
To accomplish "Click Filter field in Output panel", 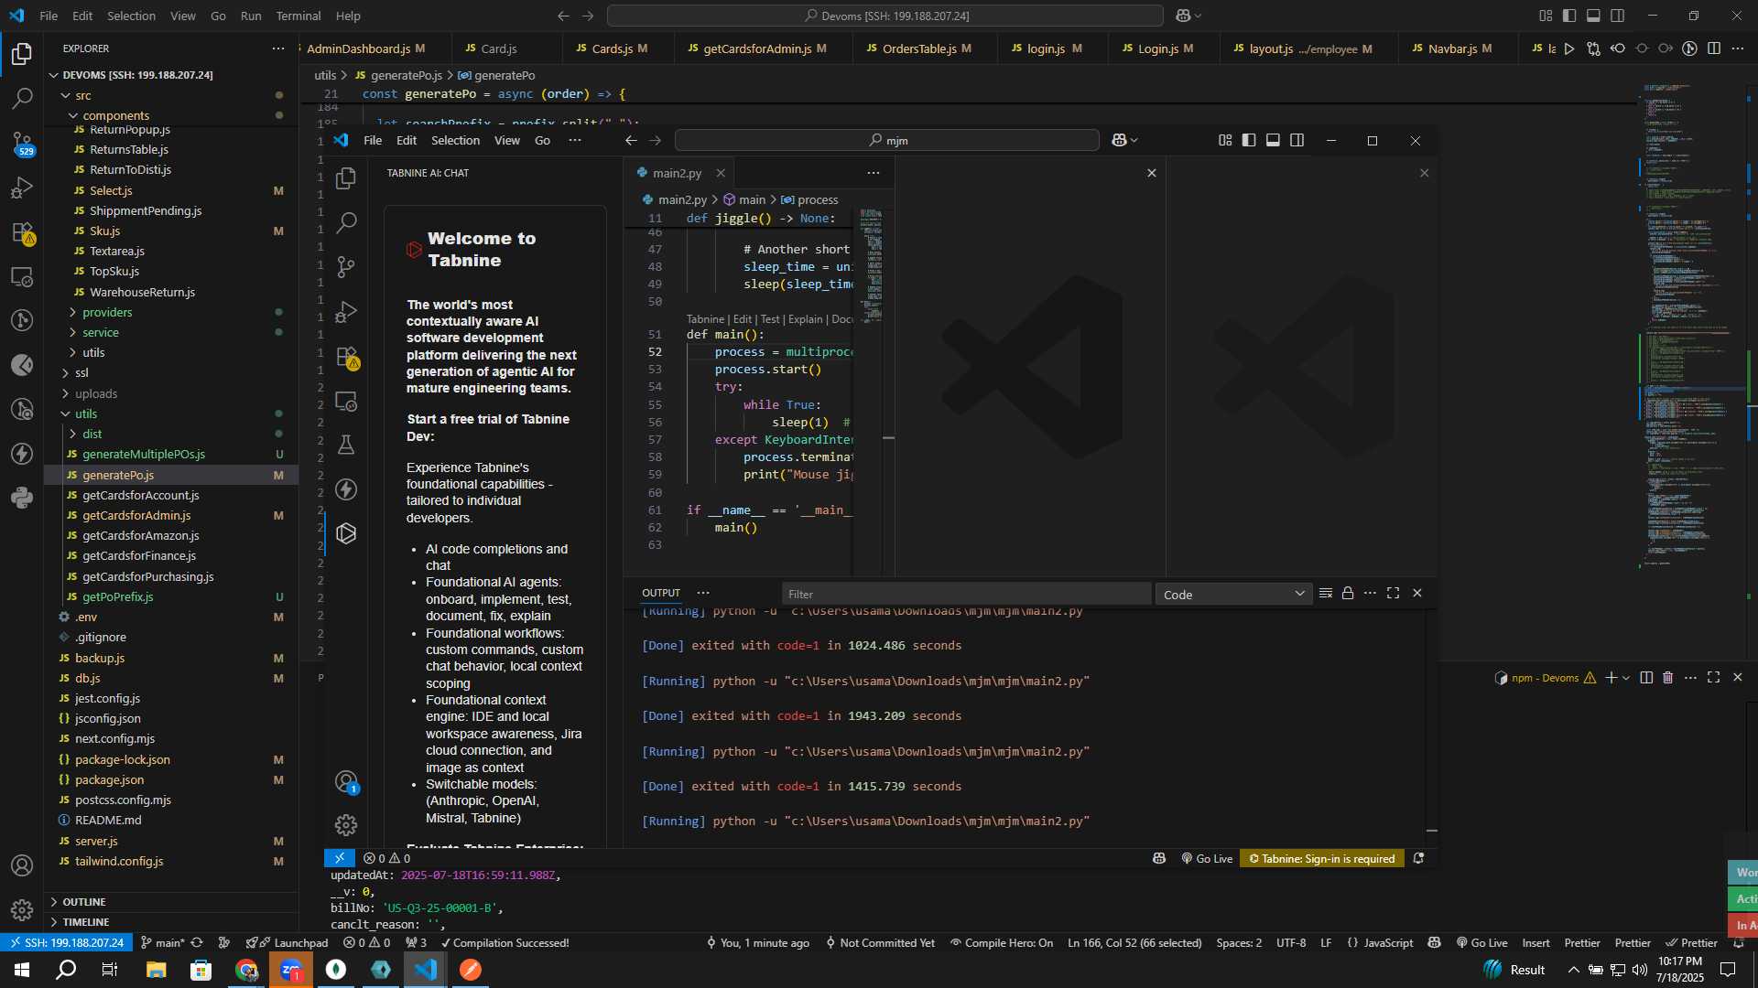I will [x=966, y=594].
